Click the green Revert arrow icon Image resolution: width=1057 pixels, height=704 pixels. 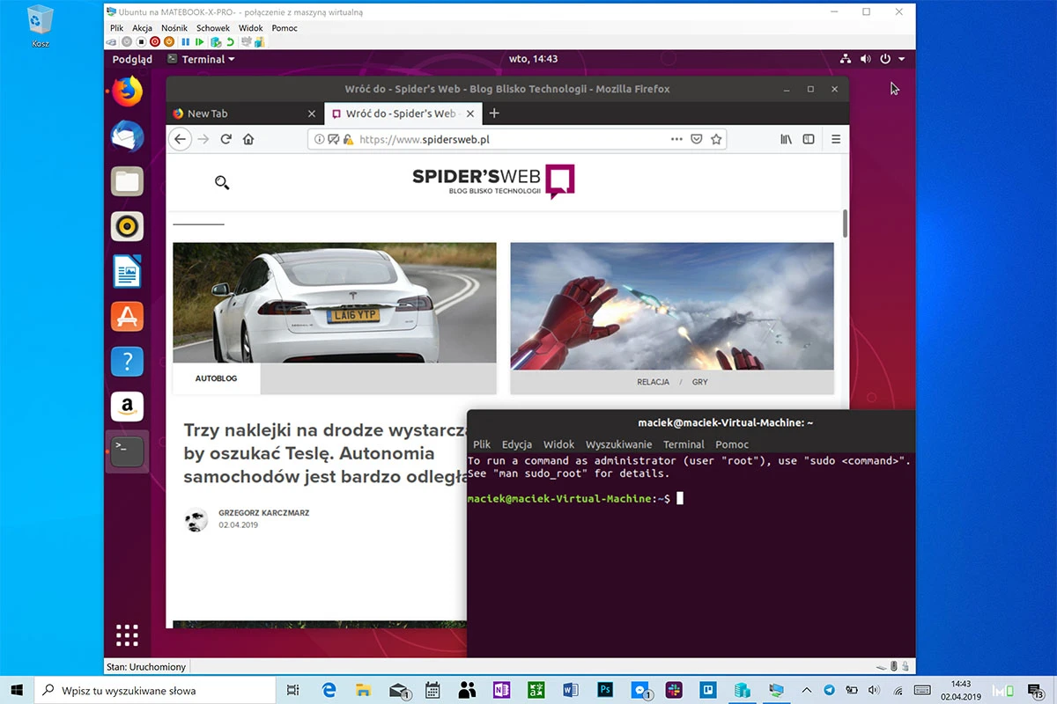click(230, 41)
